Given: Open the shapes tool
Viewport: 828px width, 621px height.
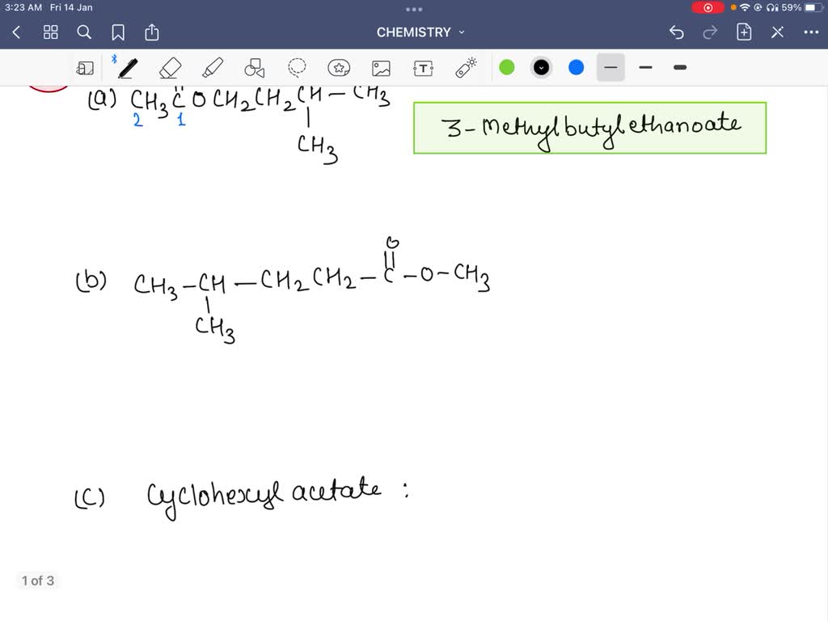Looking at the screenshot, I should [x=254, y=67].
